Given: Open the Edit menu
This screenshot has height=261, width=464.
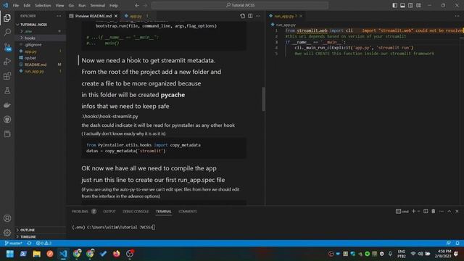Looking at the screenshot, I should pyautogui.click(x=27, y=5).
